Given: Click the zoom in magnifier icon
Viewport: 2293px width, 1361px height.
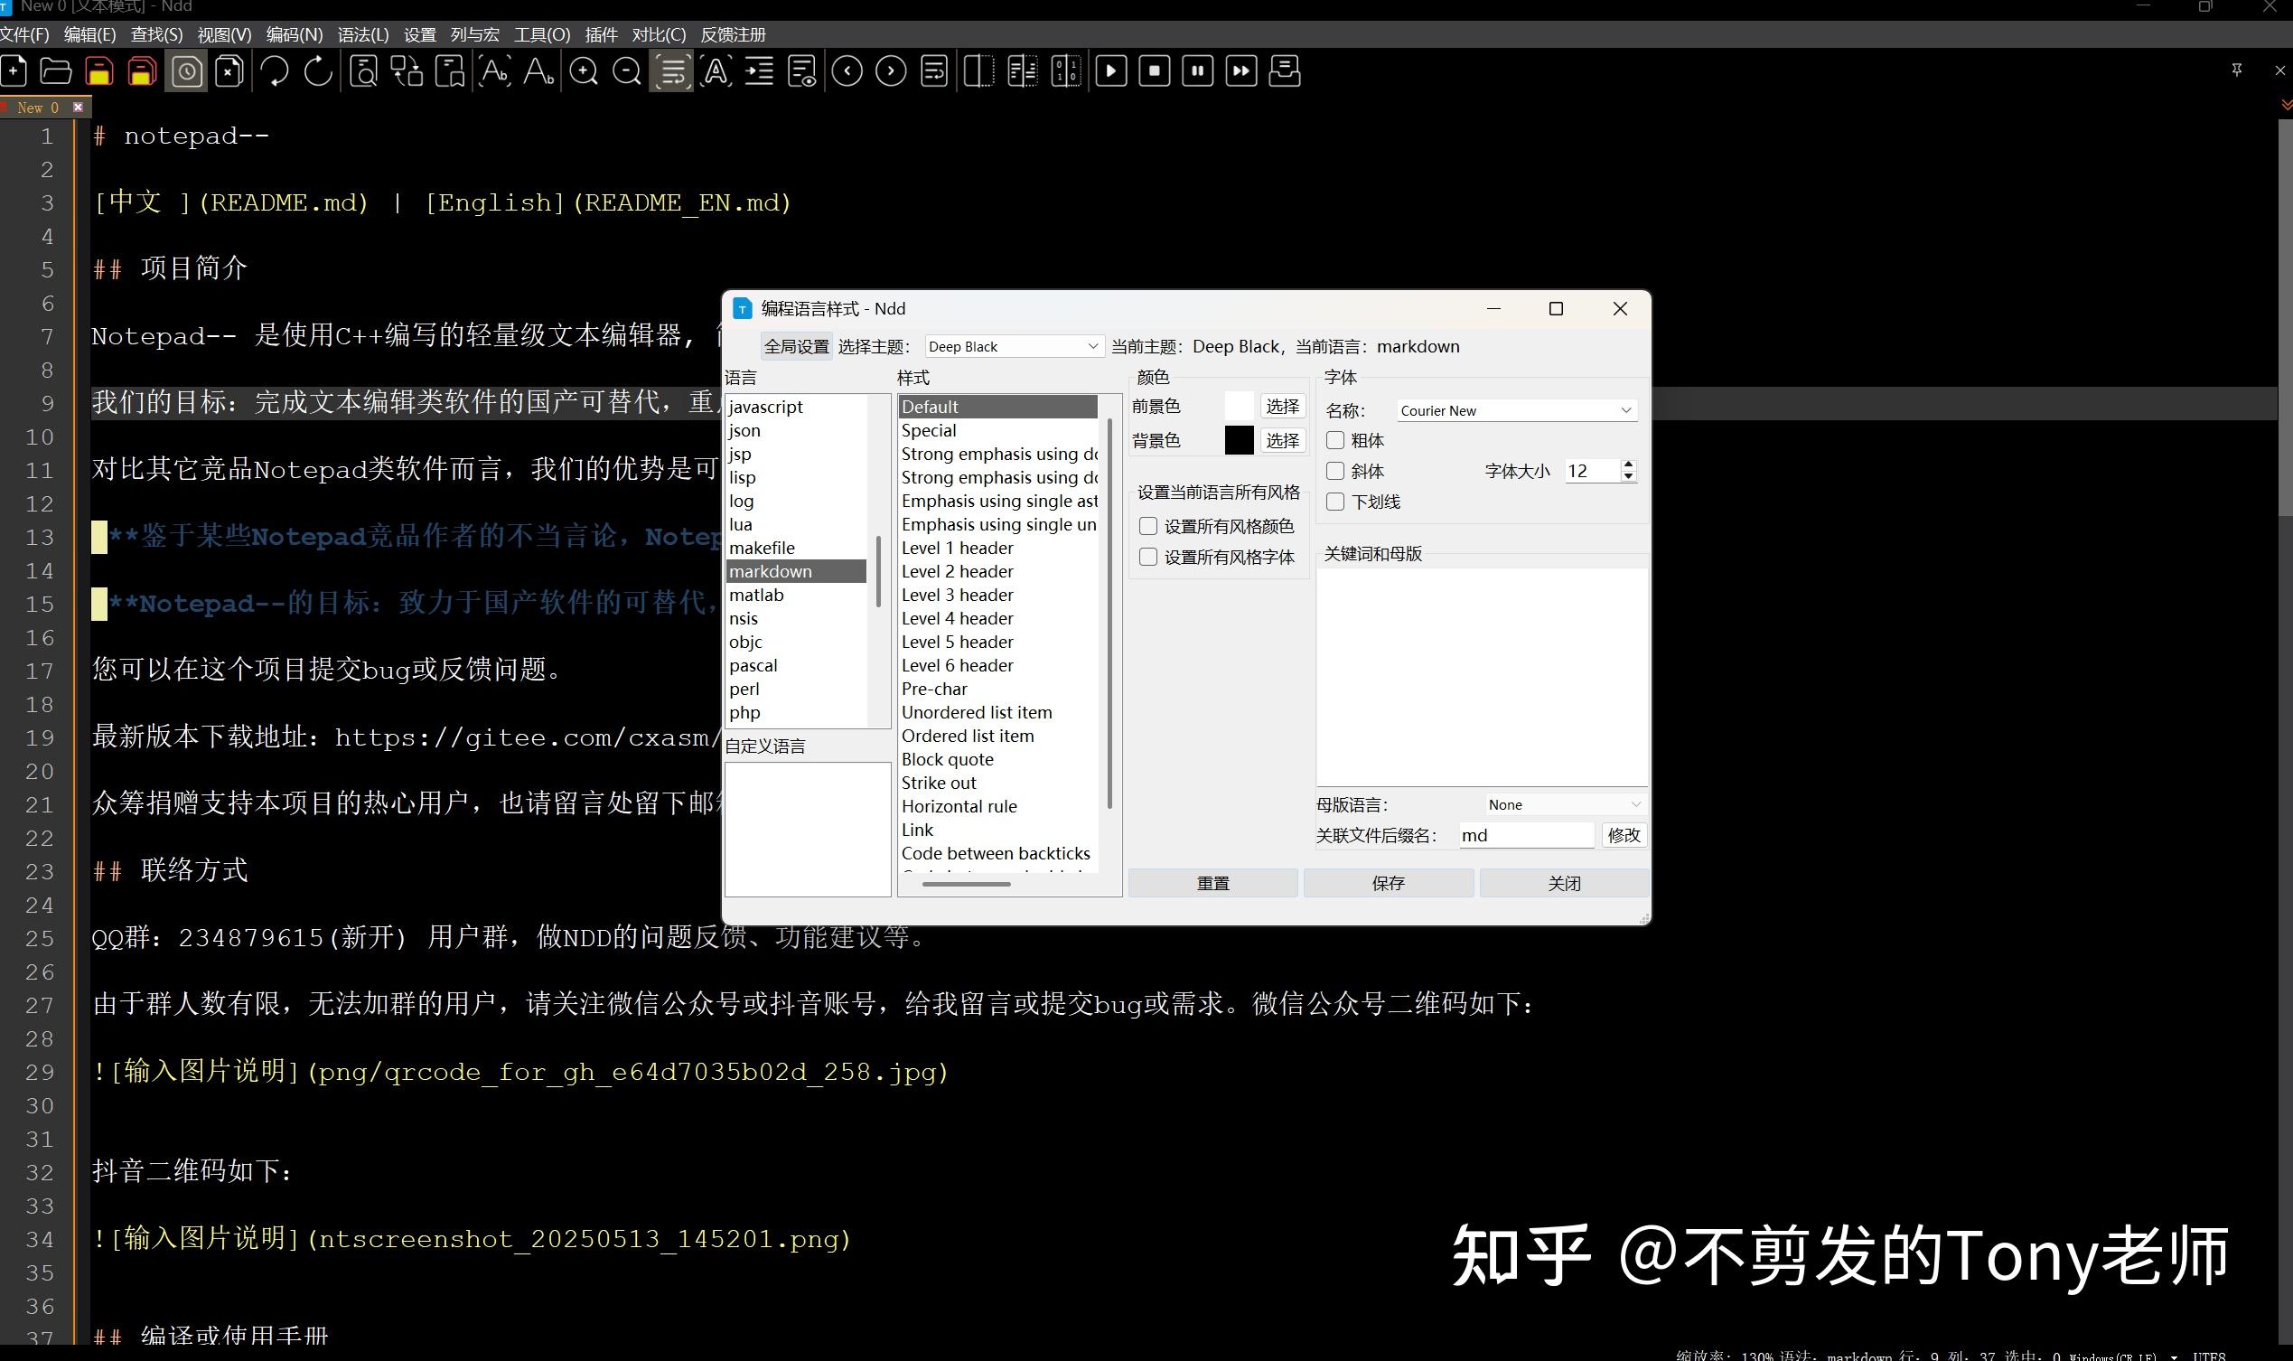Looking at the screenshot, I should click(584, 70).
